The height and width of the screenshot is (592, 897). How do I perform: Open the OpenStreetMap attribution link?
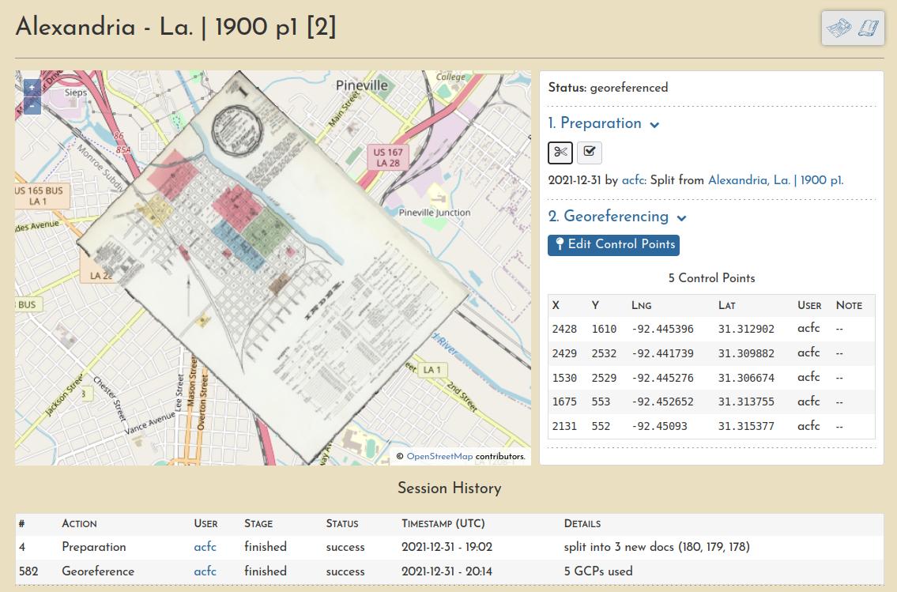coord(439,456)
